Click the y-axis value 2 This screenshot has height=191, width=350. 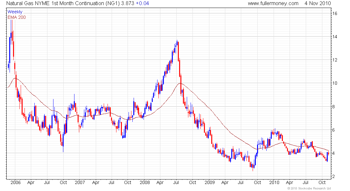tap(333, 176)
